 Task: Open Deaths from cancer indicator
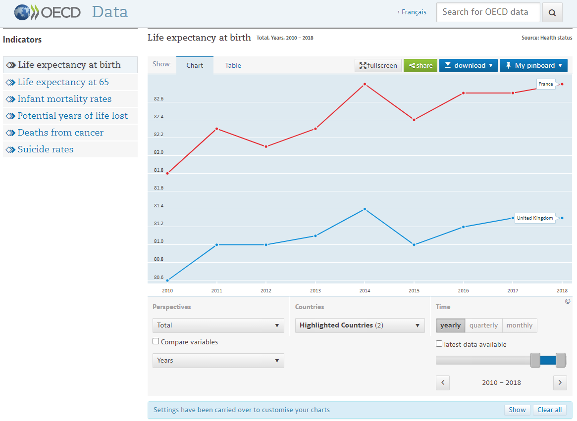[x=70, y=133]
